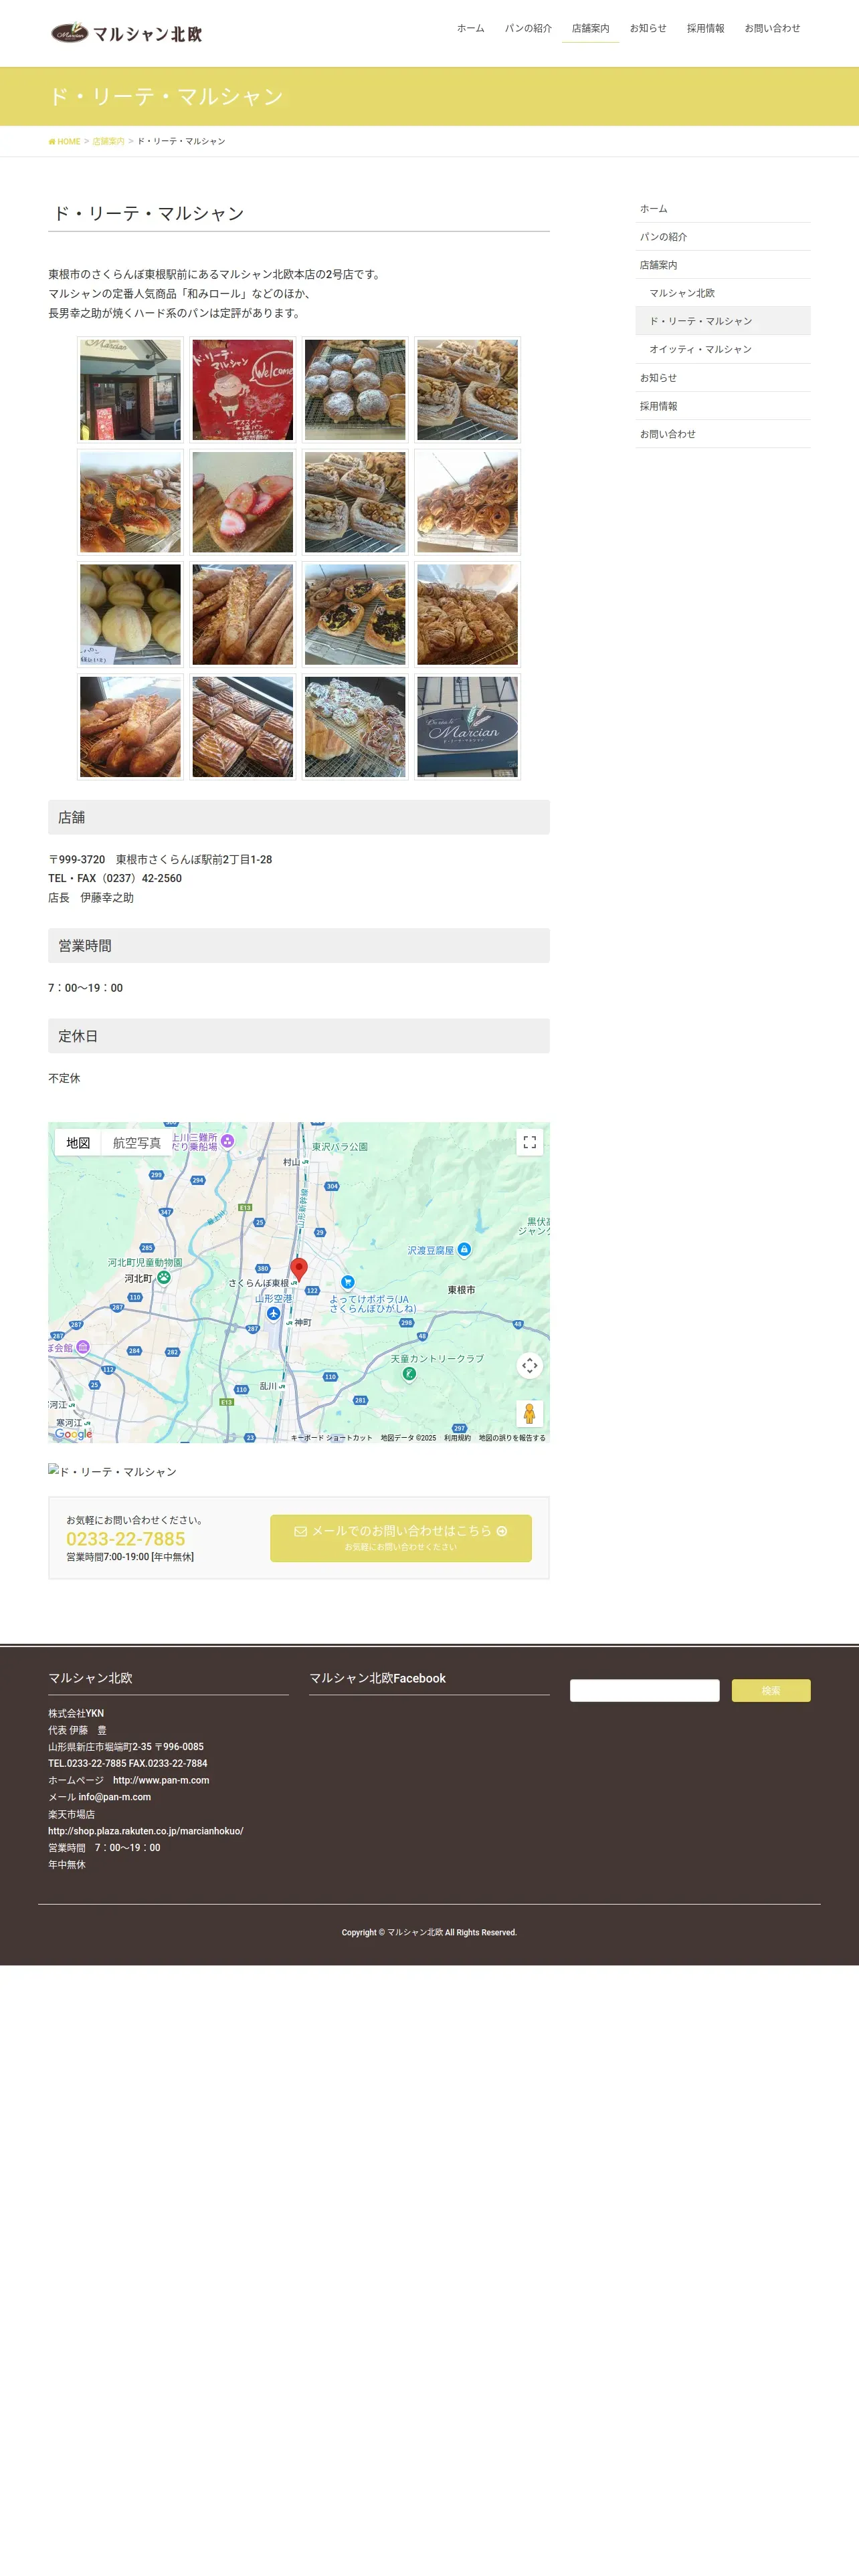The width and height of the screenshot is (859, 2576).
Task: Click the マルシャン北欧 logo in header
Action: [127, 33]
